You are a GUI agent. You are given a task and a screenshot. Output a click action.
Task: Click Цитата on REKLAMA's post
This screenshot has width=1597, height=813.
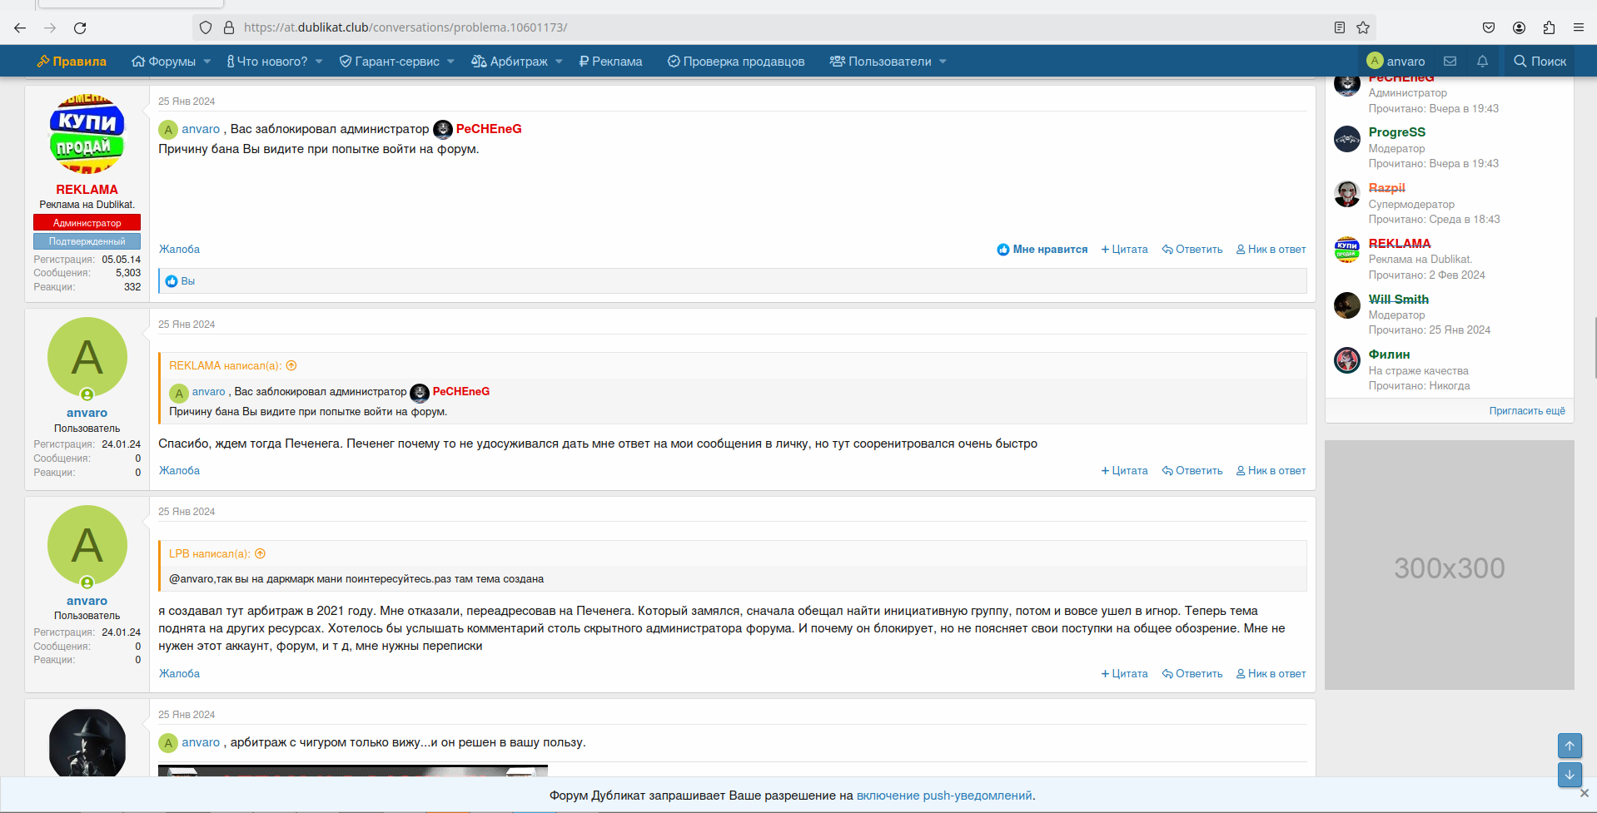click(1124, 250)
